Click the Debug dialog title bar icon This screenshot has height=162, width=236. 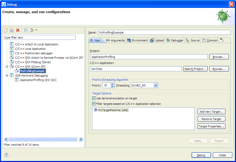tap(3, 4)
